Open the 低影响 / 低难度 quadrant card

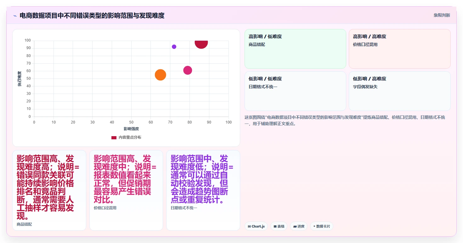pyautogui.click(x=295, y=91)
